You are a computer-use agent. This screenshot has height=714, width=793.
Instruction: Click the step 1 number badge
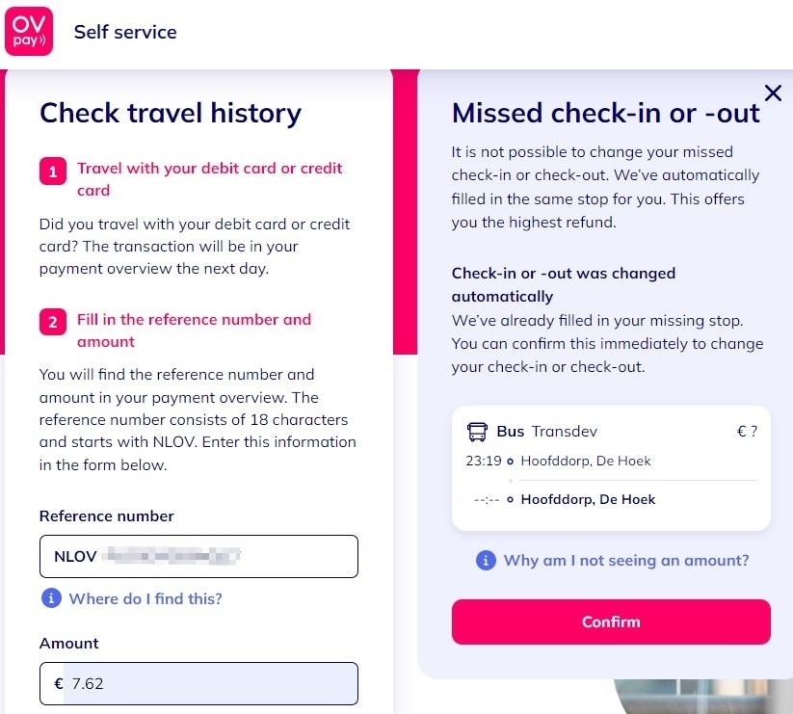point(53,172)
